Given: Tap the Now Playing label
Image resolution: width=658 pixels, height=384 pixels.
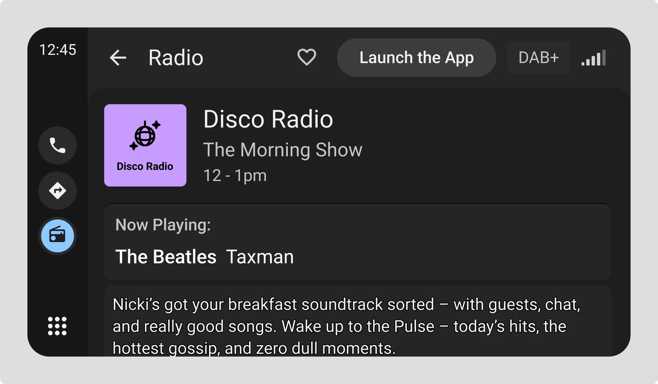Looking at the screenshot, I should [x=163, y=225].
